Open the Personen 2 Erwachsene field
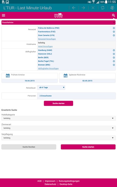 [x=76, y=96]
